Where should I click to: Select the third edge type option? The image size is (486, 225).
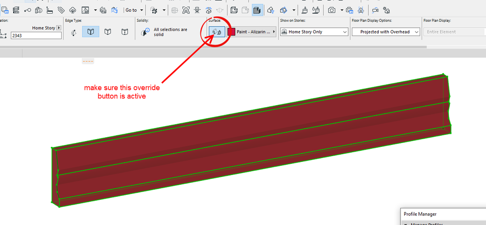click(108, 32)
